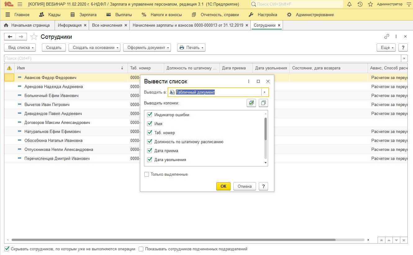This screenshot has width=413, height=255.
Task: Uncheck Дата приема column checkbox
Action: click(149, 151)
